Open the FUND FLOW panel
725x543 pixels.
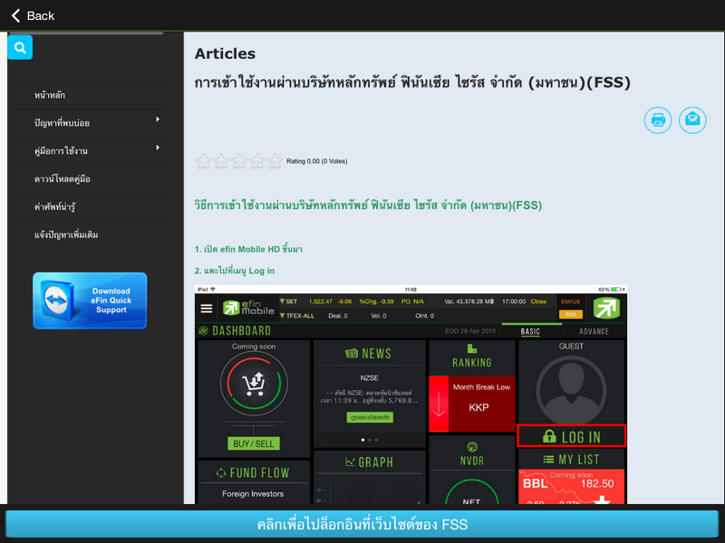(x=253, y=472)
